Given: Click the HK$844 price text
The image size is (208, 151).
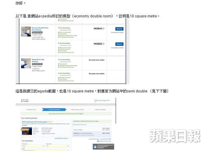Looking at the screenshot, I should pos(98,29).
